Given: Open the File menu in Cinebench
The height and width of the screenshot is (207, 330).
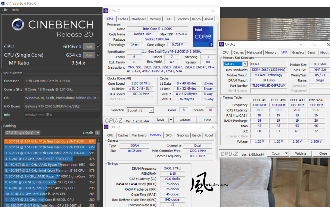Looking at the screenshot, I should tap(5, 10).
